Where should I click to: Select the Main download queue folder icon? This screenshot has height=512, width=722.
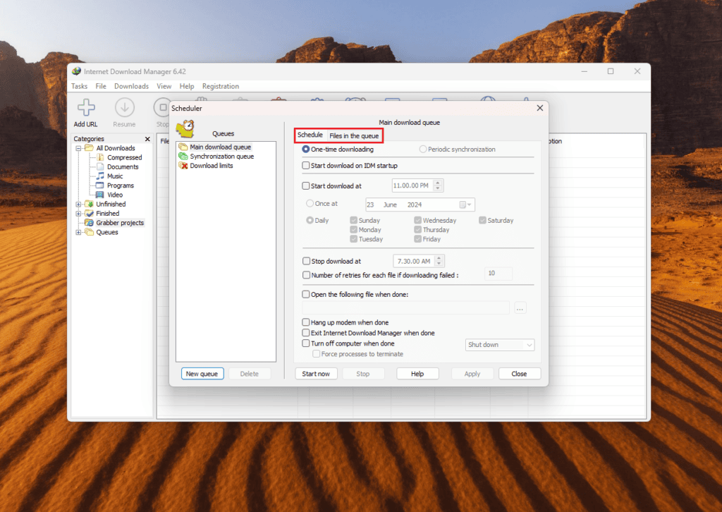[x=183, y=147]
